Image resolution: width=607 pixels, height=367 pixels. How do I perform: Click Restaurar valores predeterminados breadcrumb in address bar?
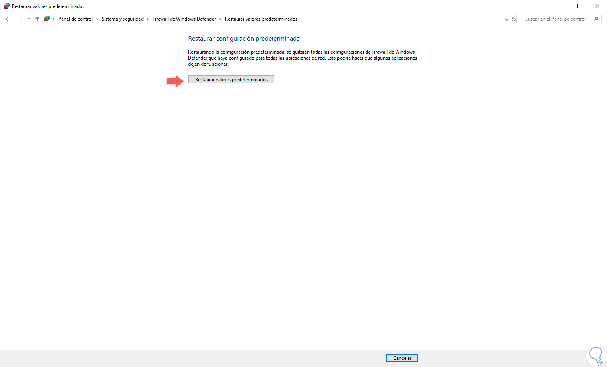261,19
